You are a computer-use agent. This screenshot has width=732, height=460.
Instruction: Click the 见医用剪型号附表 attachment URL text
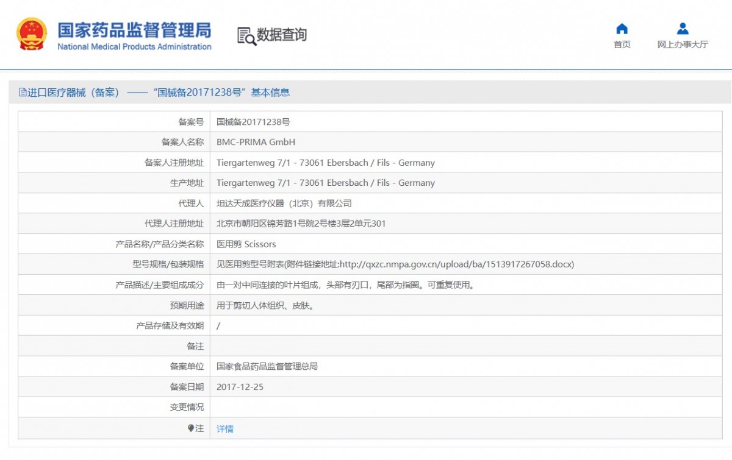click(395, 264)
